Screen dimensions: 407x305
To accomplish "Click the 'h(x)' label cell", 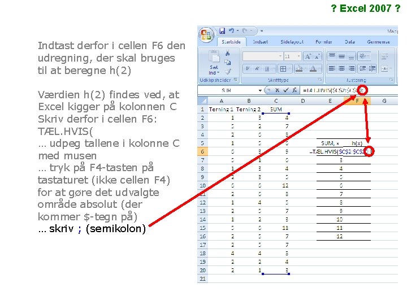I will point(357,143).
